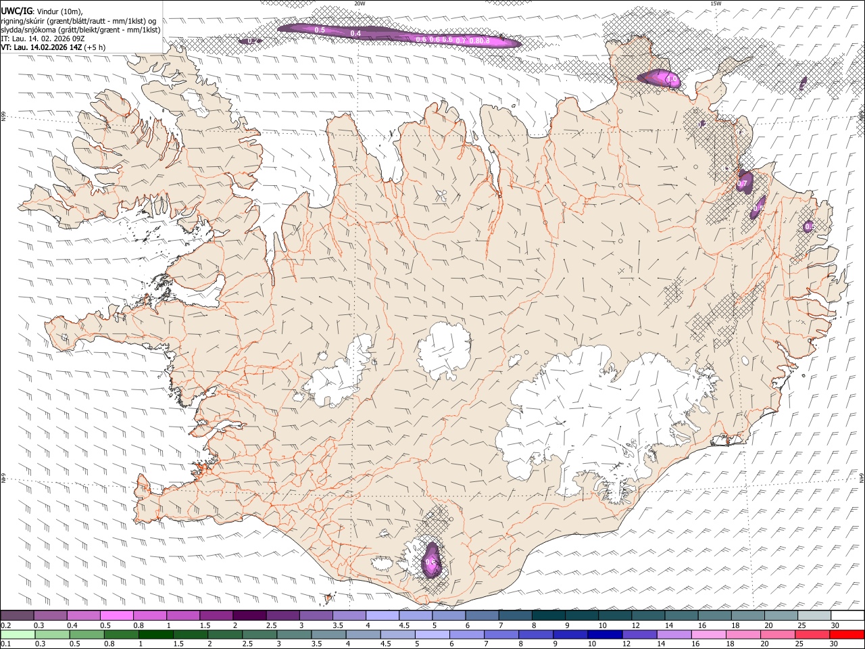
Task: Click the upper legend swatch starting at 0.2
Action: pos(18,615)
